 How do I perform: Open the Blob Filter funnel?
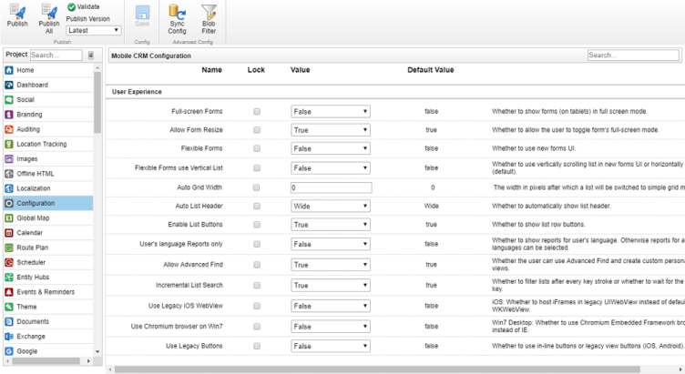(x=209, y=12)
